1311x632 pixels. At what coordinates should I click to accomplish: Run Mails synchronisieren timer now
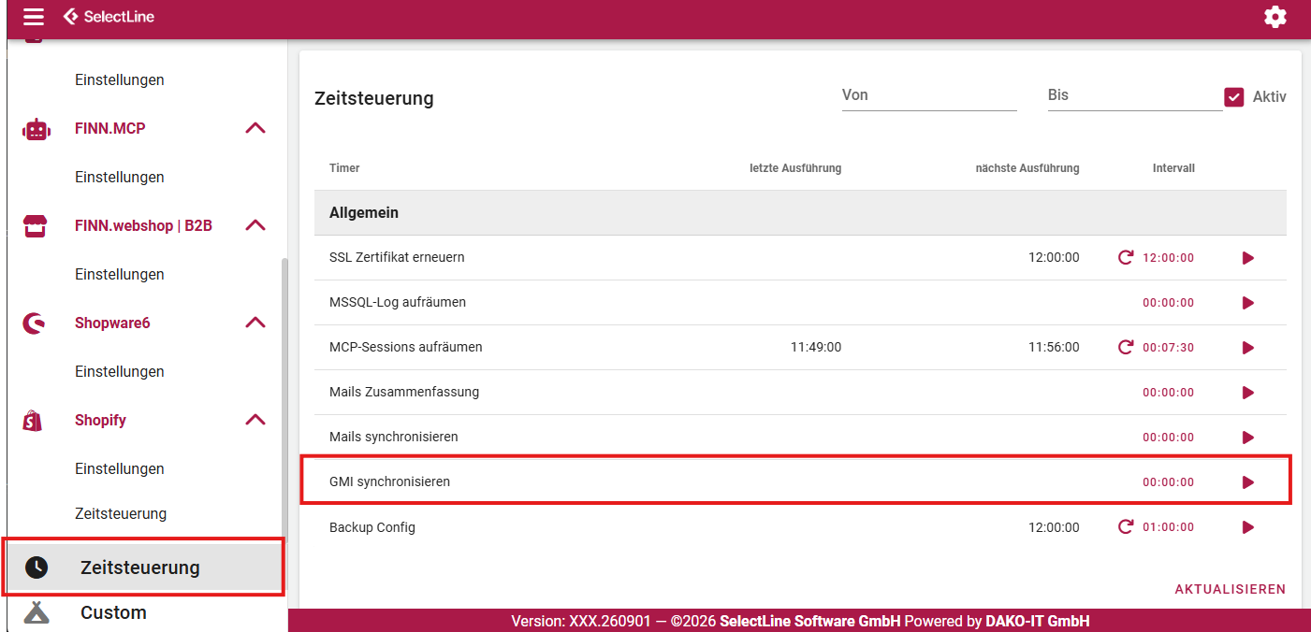[1248, 438]
